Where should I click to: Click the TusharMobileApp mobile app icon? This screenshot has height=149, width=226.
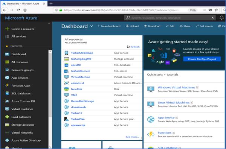coord(66,53)
